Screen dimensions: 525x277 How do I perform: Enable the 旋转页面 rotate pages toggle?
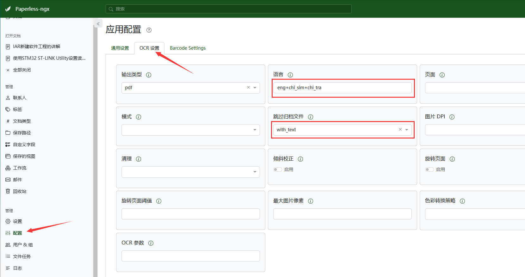pos(429,169)
